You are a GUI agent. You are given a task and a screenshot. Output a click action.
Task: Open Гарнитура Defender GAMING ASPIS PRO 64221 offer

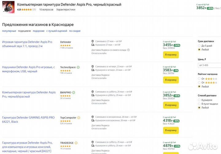pos(28,119)
